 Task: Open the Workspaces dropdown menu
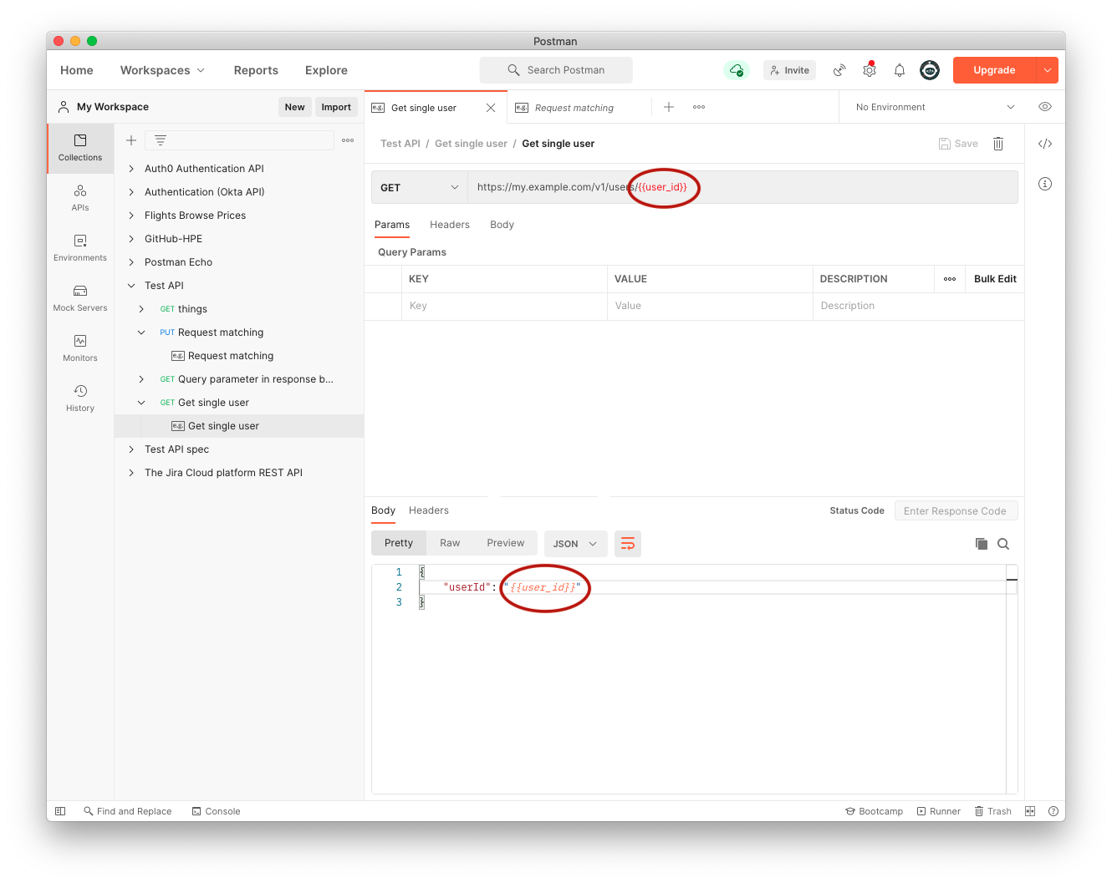[x=162, y=70]
